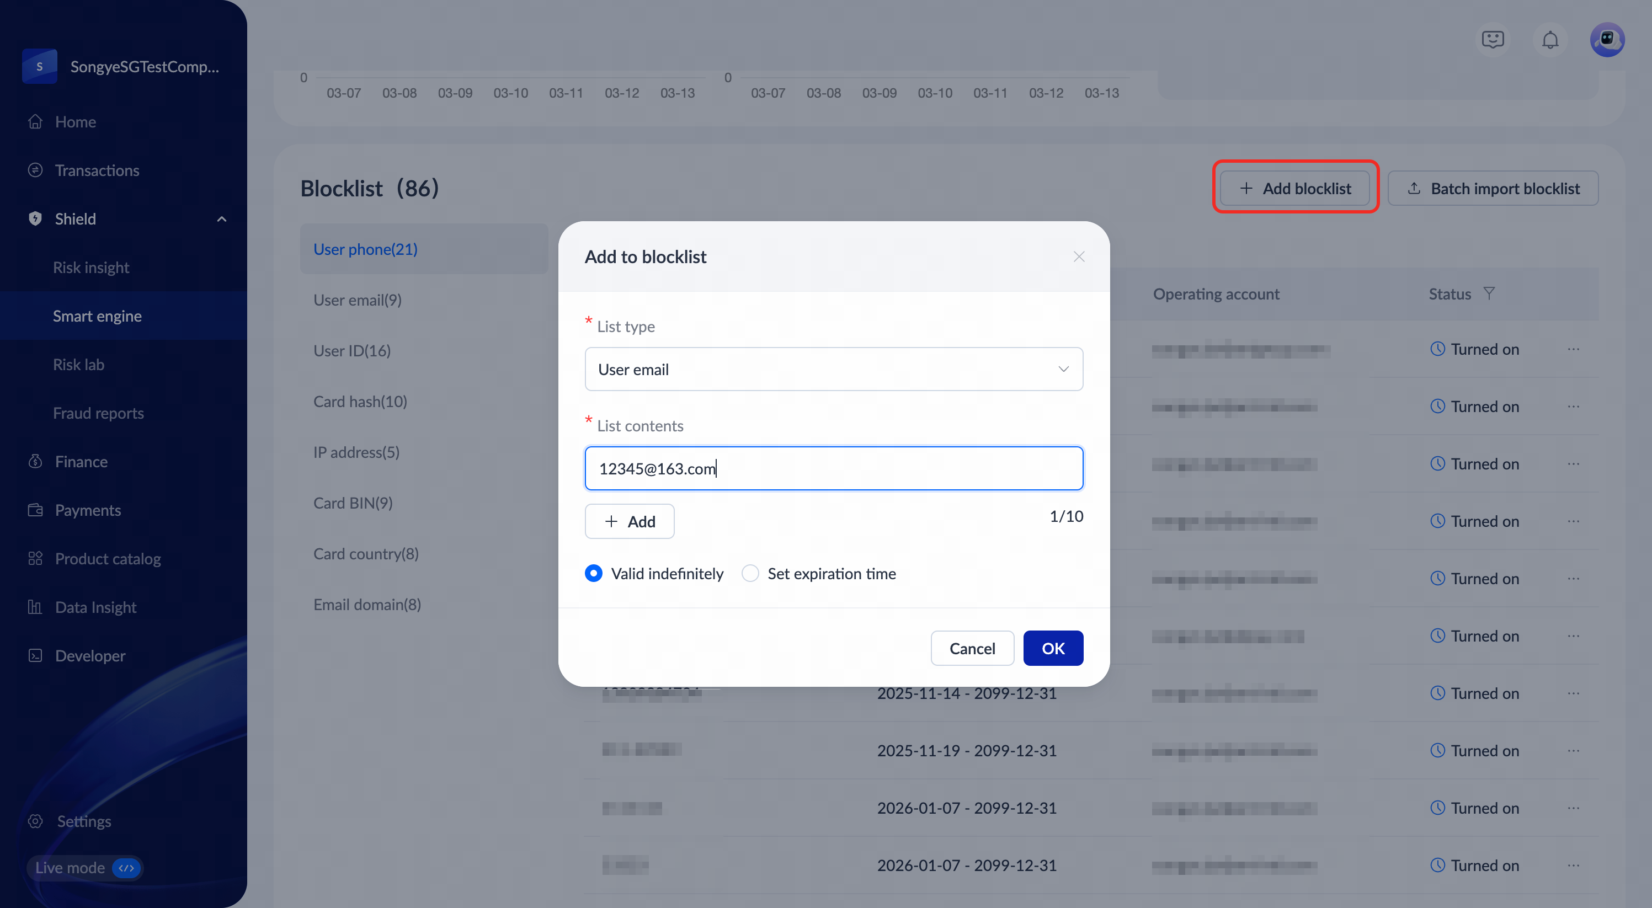Click the Settings gear icon
The height and width of the screenshot is (908, 1652).
coord(35,821)
